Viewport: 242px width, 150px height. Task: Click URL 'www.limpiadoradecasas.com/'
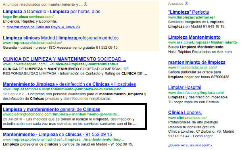coord(192,68)
